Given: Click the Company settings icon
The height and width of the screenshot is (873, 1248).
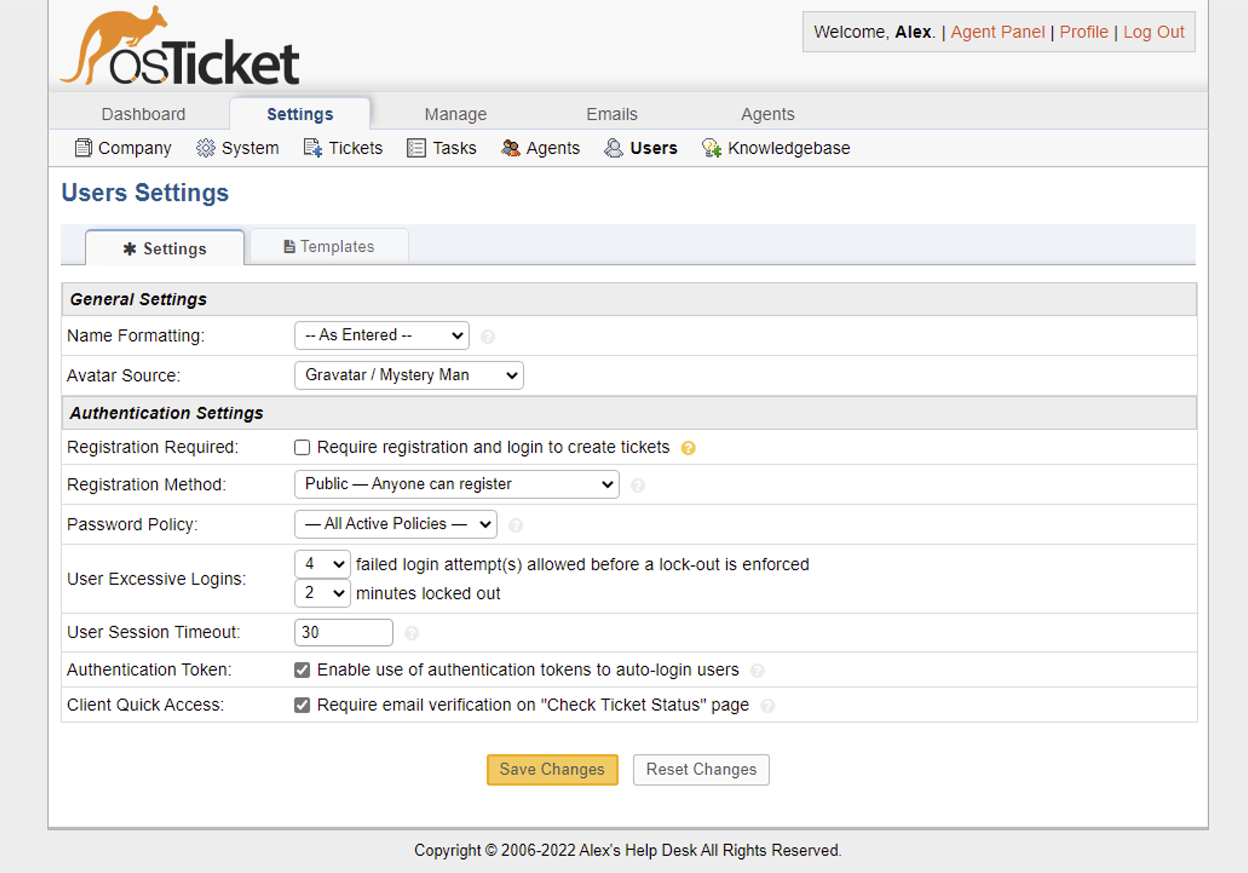Looking at the screenshot, I should [83, 148].
